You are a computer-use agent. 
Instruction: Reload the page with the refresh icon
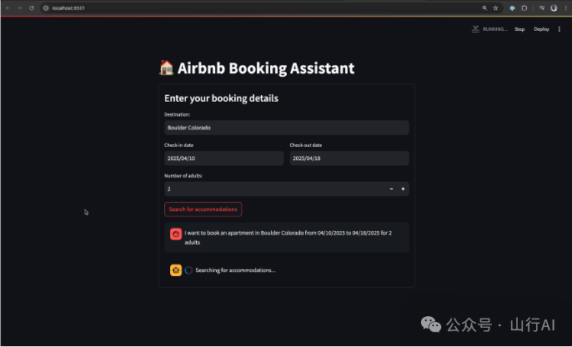coord(32,8)
